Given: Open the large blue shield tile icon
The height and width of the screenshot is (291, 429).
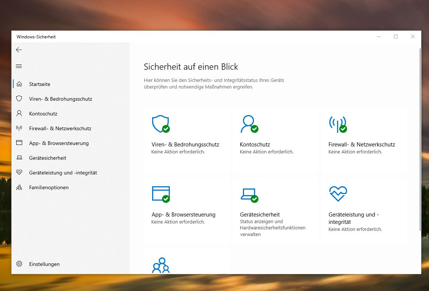Looking at the screenshot, I should pyautogui.click(x=161, y=124).
